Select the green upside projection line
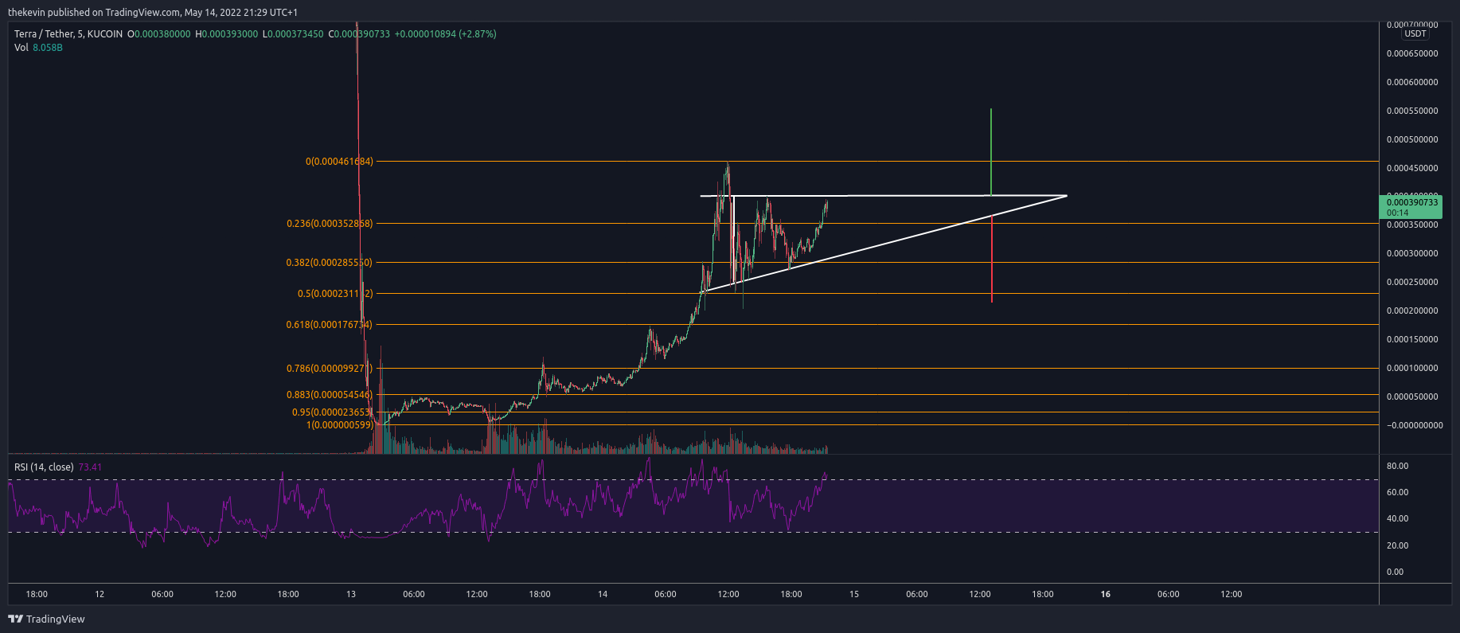This screenshot has width=1460, height=633. pyautogui.click(x=990, y=151)
